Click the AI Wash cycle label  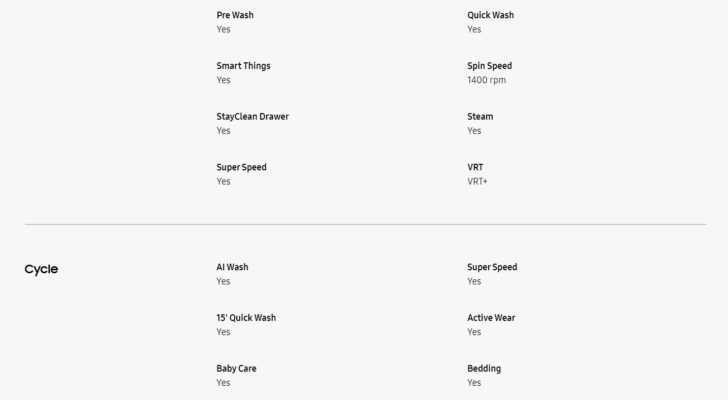tap(232, 267)
